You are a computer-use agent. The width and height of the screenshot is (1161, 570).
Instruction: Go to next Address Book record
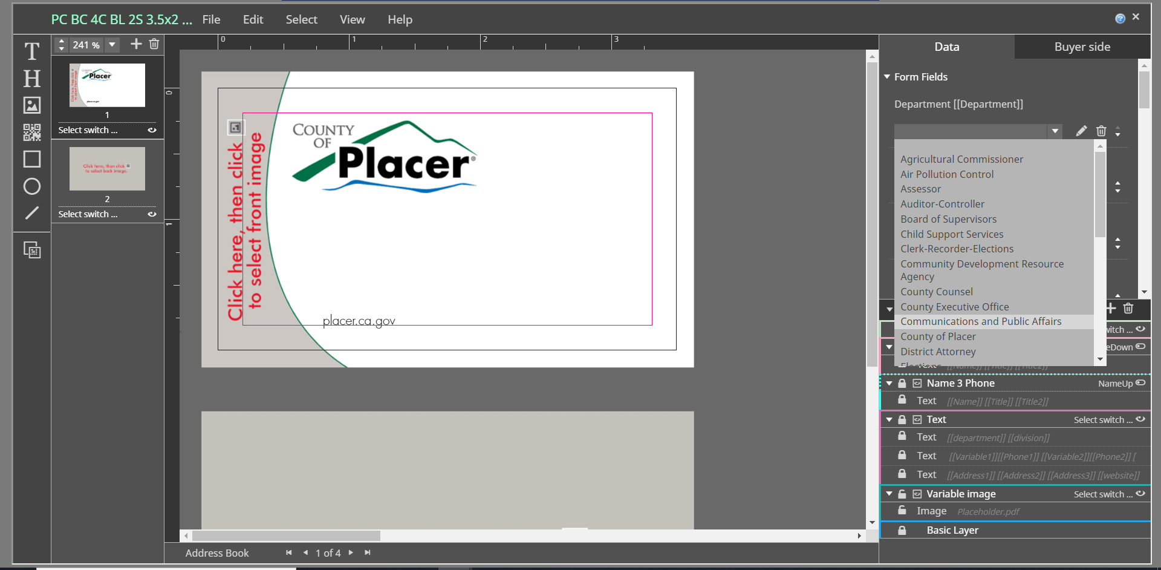point(351,552)
